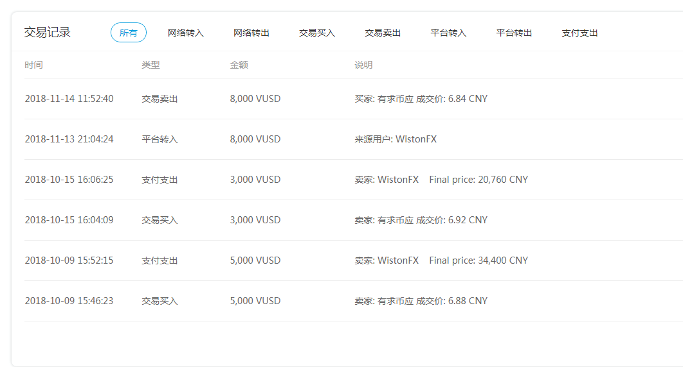
Task: Select the 2018-10-15 16:06:25 payment record
Action: [x=69, y=180]
